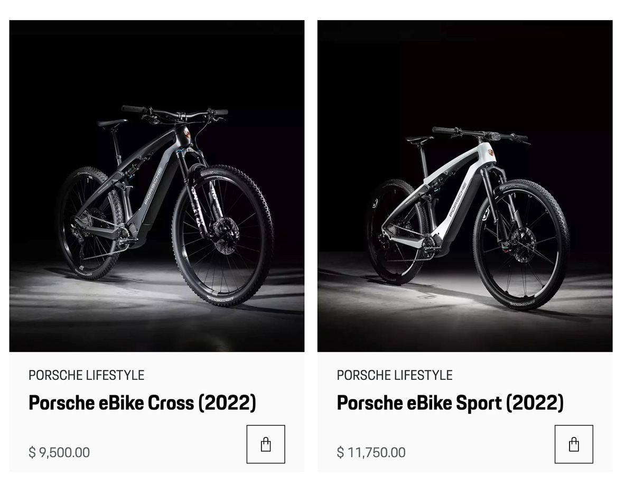634x493 pixels.
Task: Click the saddle of the eBike Sport
Action: [x=419, y=139]
